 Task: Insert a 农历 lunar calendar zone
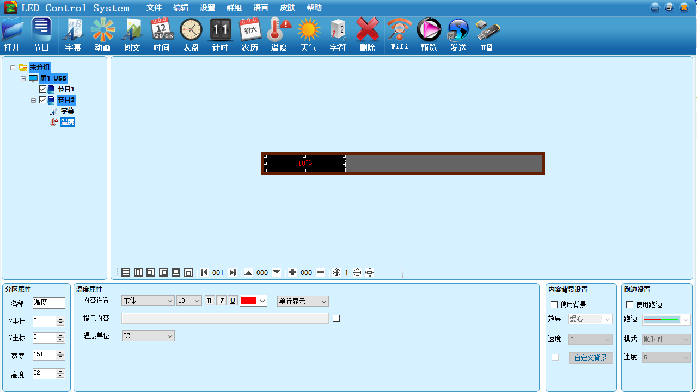point(249,34)
